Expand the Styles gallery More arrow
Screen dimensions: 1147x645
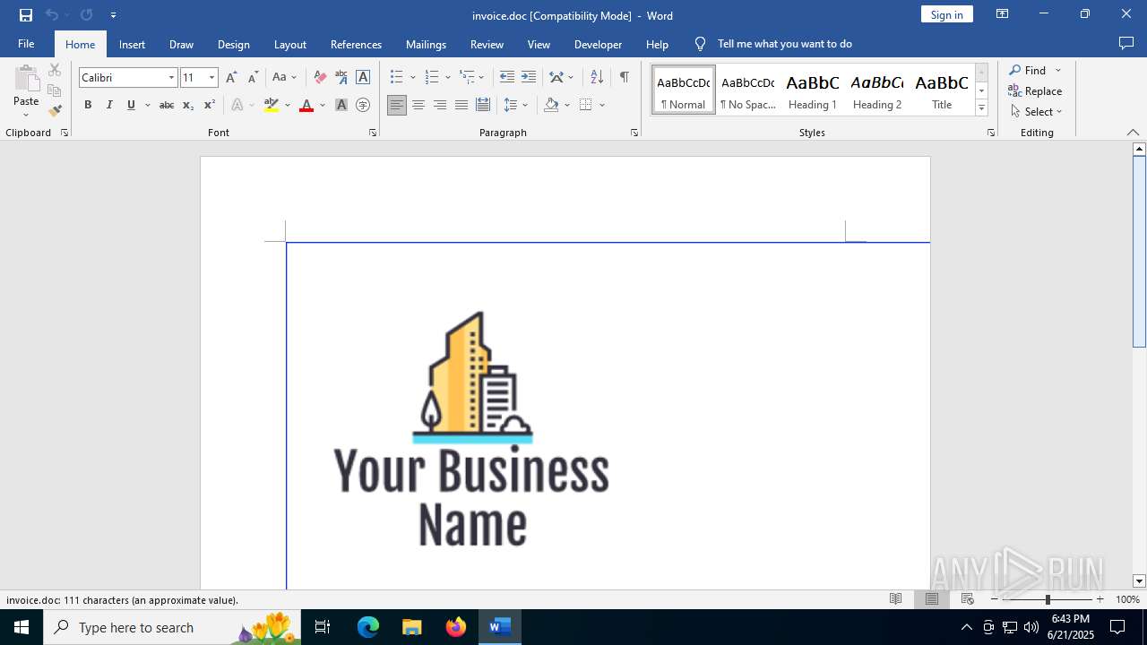[x=981, y=108]
